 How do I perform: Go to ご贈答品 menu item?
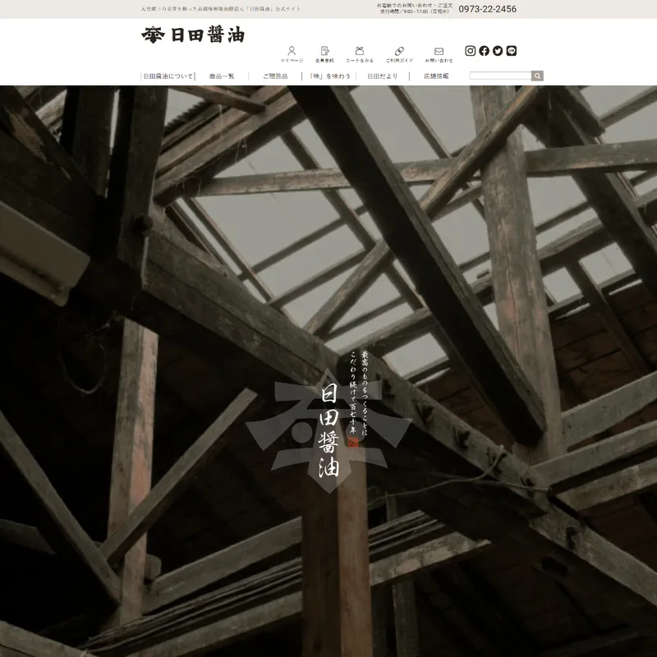click(x=276, y=76)
